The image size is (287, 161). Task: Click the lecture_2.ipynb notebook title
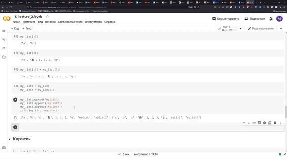tap(30, 17)
